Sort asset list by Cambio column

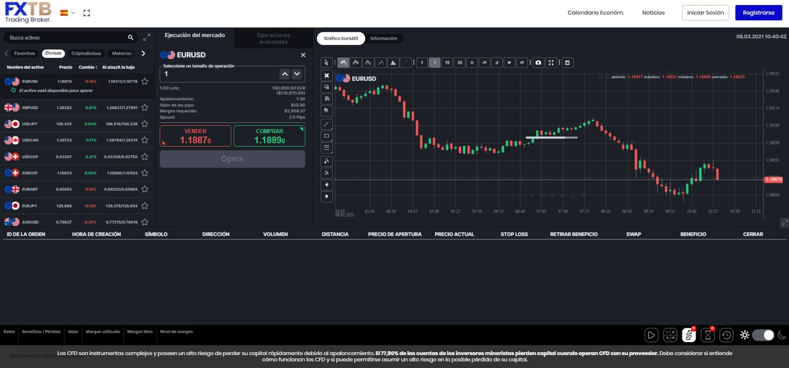pos(88,67)
